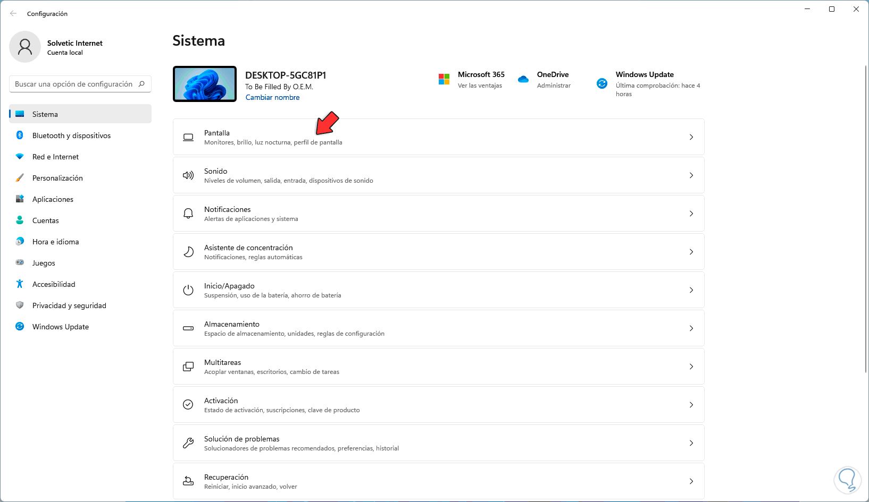This screenshot has height=502, width=869.
Task: Click the Privacidad y seguridad shield icon
Action: [x=20, y=305]
